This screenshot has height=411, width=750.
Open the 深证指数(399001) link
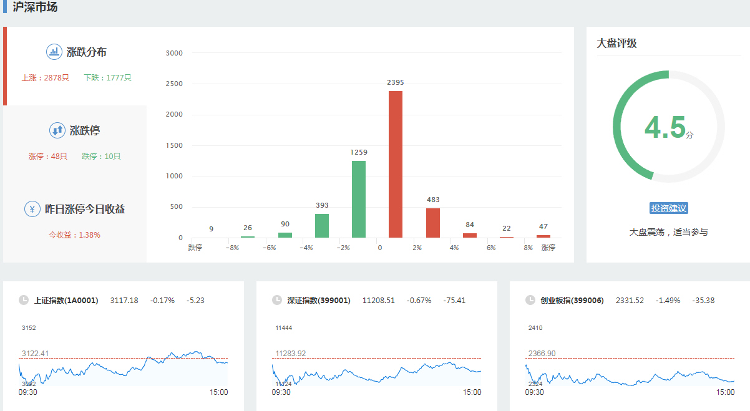pyautogui.click(x=319, y=300)
